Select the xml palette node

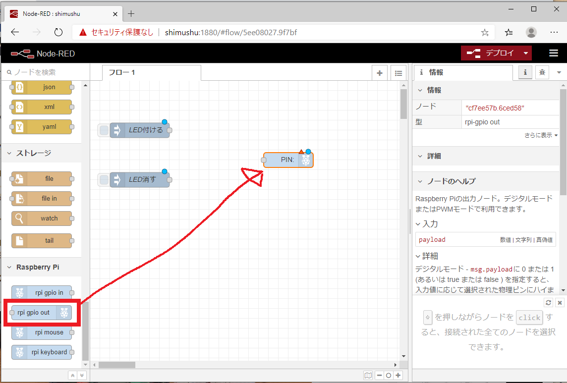point(42,107)
